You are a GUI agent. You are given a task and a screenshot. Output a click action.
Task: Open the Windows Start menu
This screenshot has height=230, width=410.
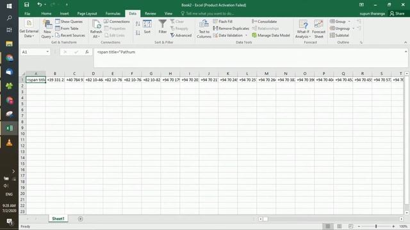[9, 6]
